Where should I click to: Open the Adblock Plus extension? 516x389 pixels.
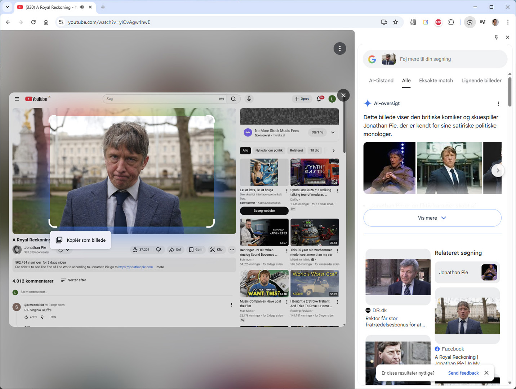pyautogui.click(x=438, y=22)
